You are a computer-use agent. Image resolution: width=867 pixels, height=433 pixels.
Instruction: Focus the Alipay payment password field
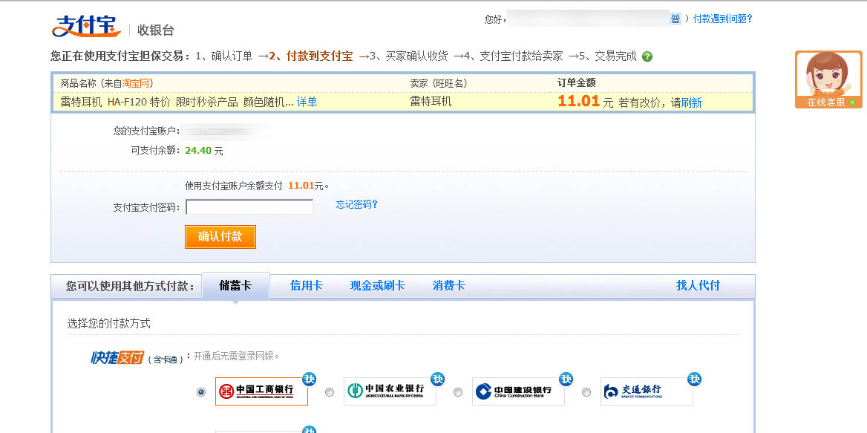coord(249,207)
